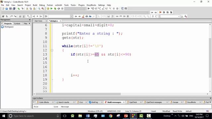212x119 pixels.
Task: Open the Settings menu
Action: [101, 5]
